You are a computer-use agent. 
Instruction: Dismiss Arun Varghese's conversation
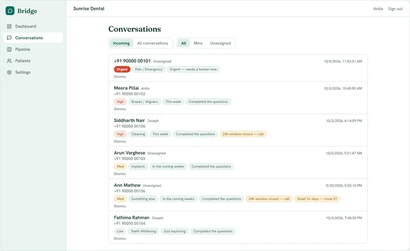coord(120,174)
